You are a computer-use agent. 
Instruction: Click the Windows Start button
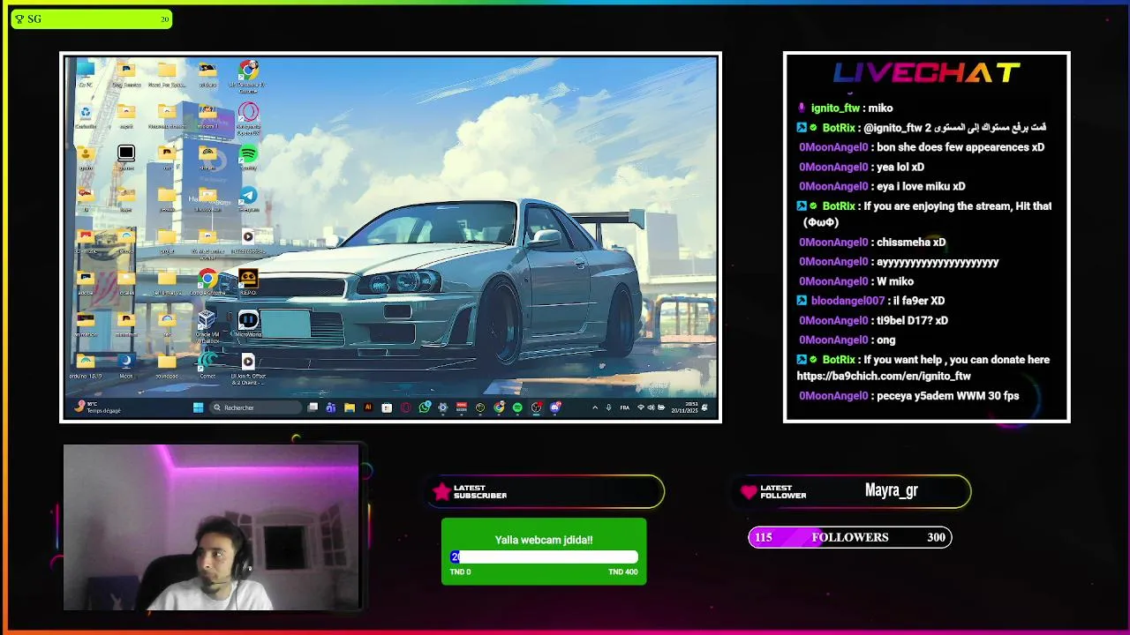coord(198,407)
